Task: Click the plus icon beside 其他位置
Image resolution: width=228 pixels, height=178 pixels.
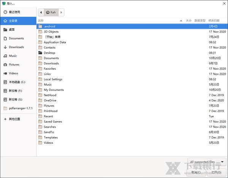Action: (x=5, y=119)
